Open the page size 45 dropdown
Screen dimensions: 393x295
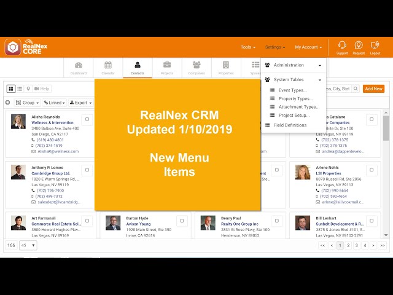point(28,245)
